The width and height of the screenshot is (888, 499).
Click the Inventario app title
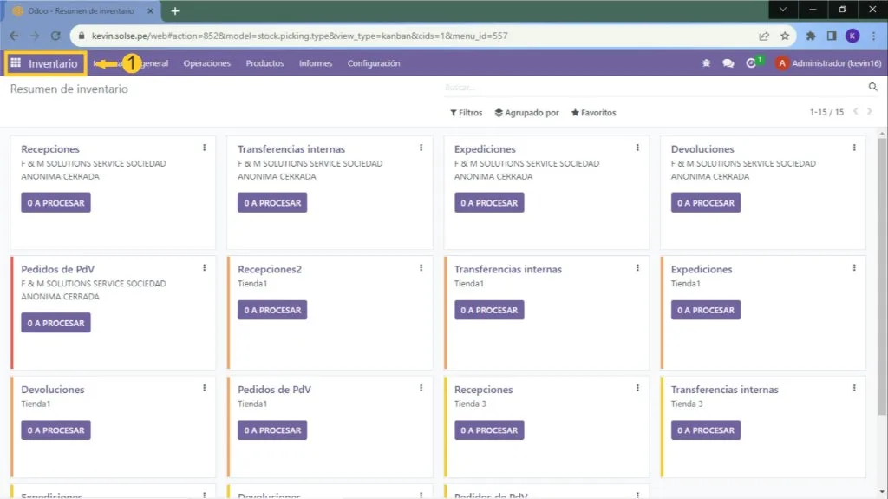point(53,63)
